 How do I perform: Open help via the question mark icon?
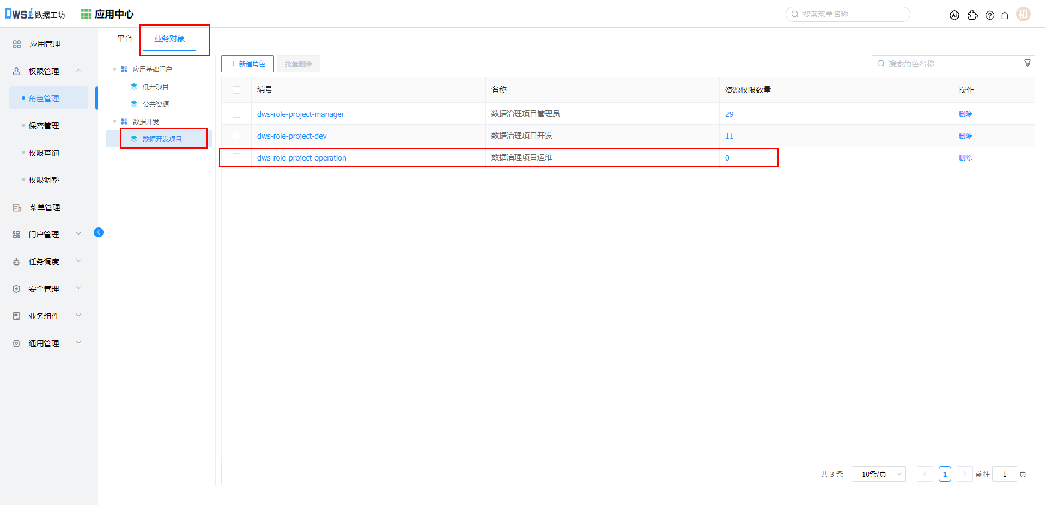click(990, 15)
